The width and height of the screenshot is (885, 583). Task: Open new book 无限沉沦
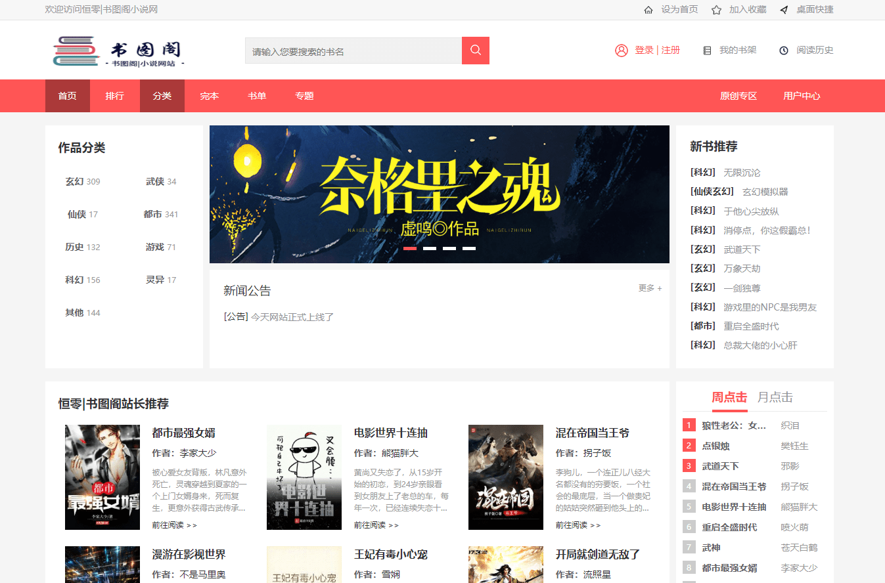click(x=742, y=173)
